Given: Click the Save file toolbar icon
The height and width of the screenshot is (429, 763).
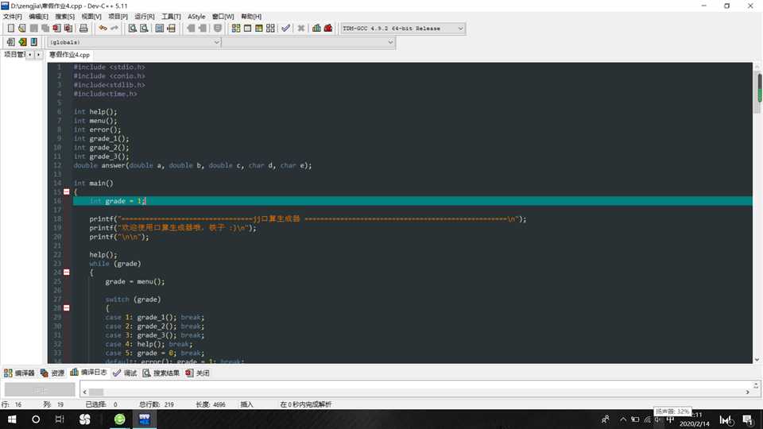Looking at the screenshot, I should [x=33, y=29].
